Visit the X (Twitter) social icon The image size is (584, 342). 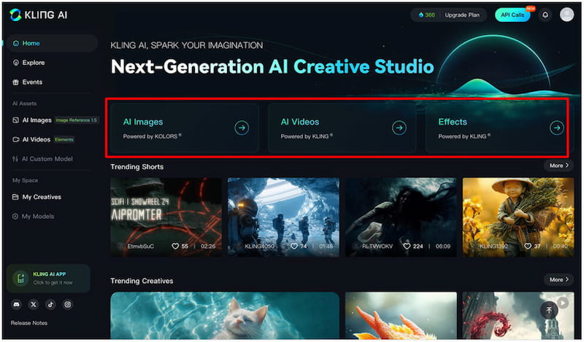tap(33, 304)
